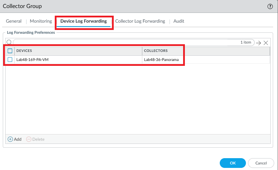Focus the log forwarding search field

coord(126,42)
